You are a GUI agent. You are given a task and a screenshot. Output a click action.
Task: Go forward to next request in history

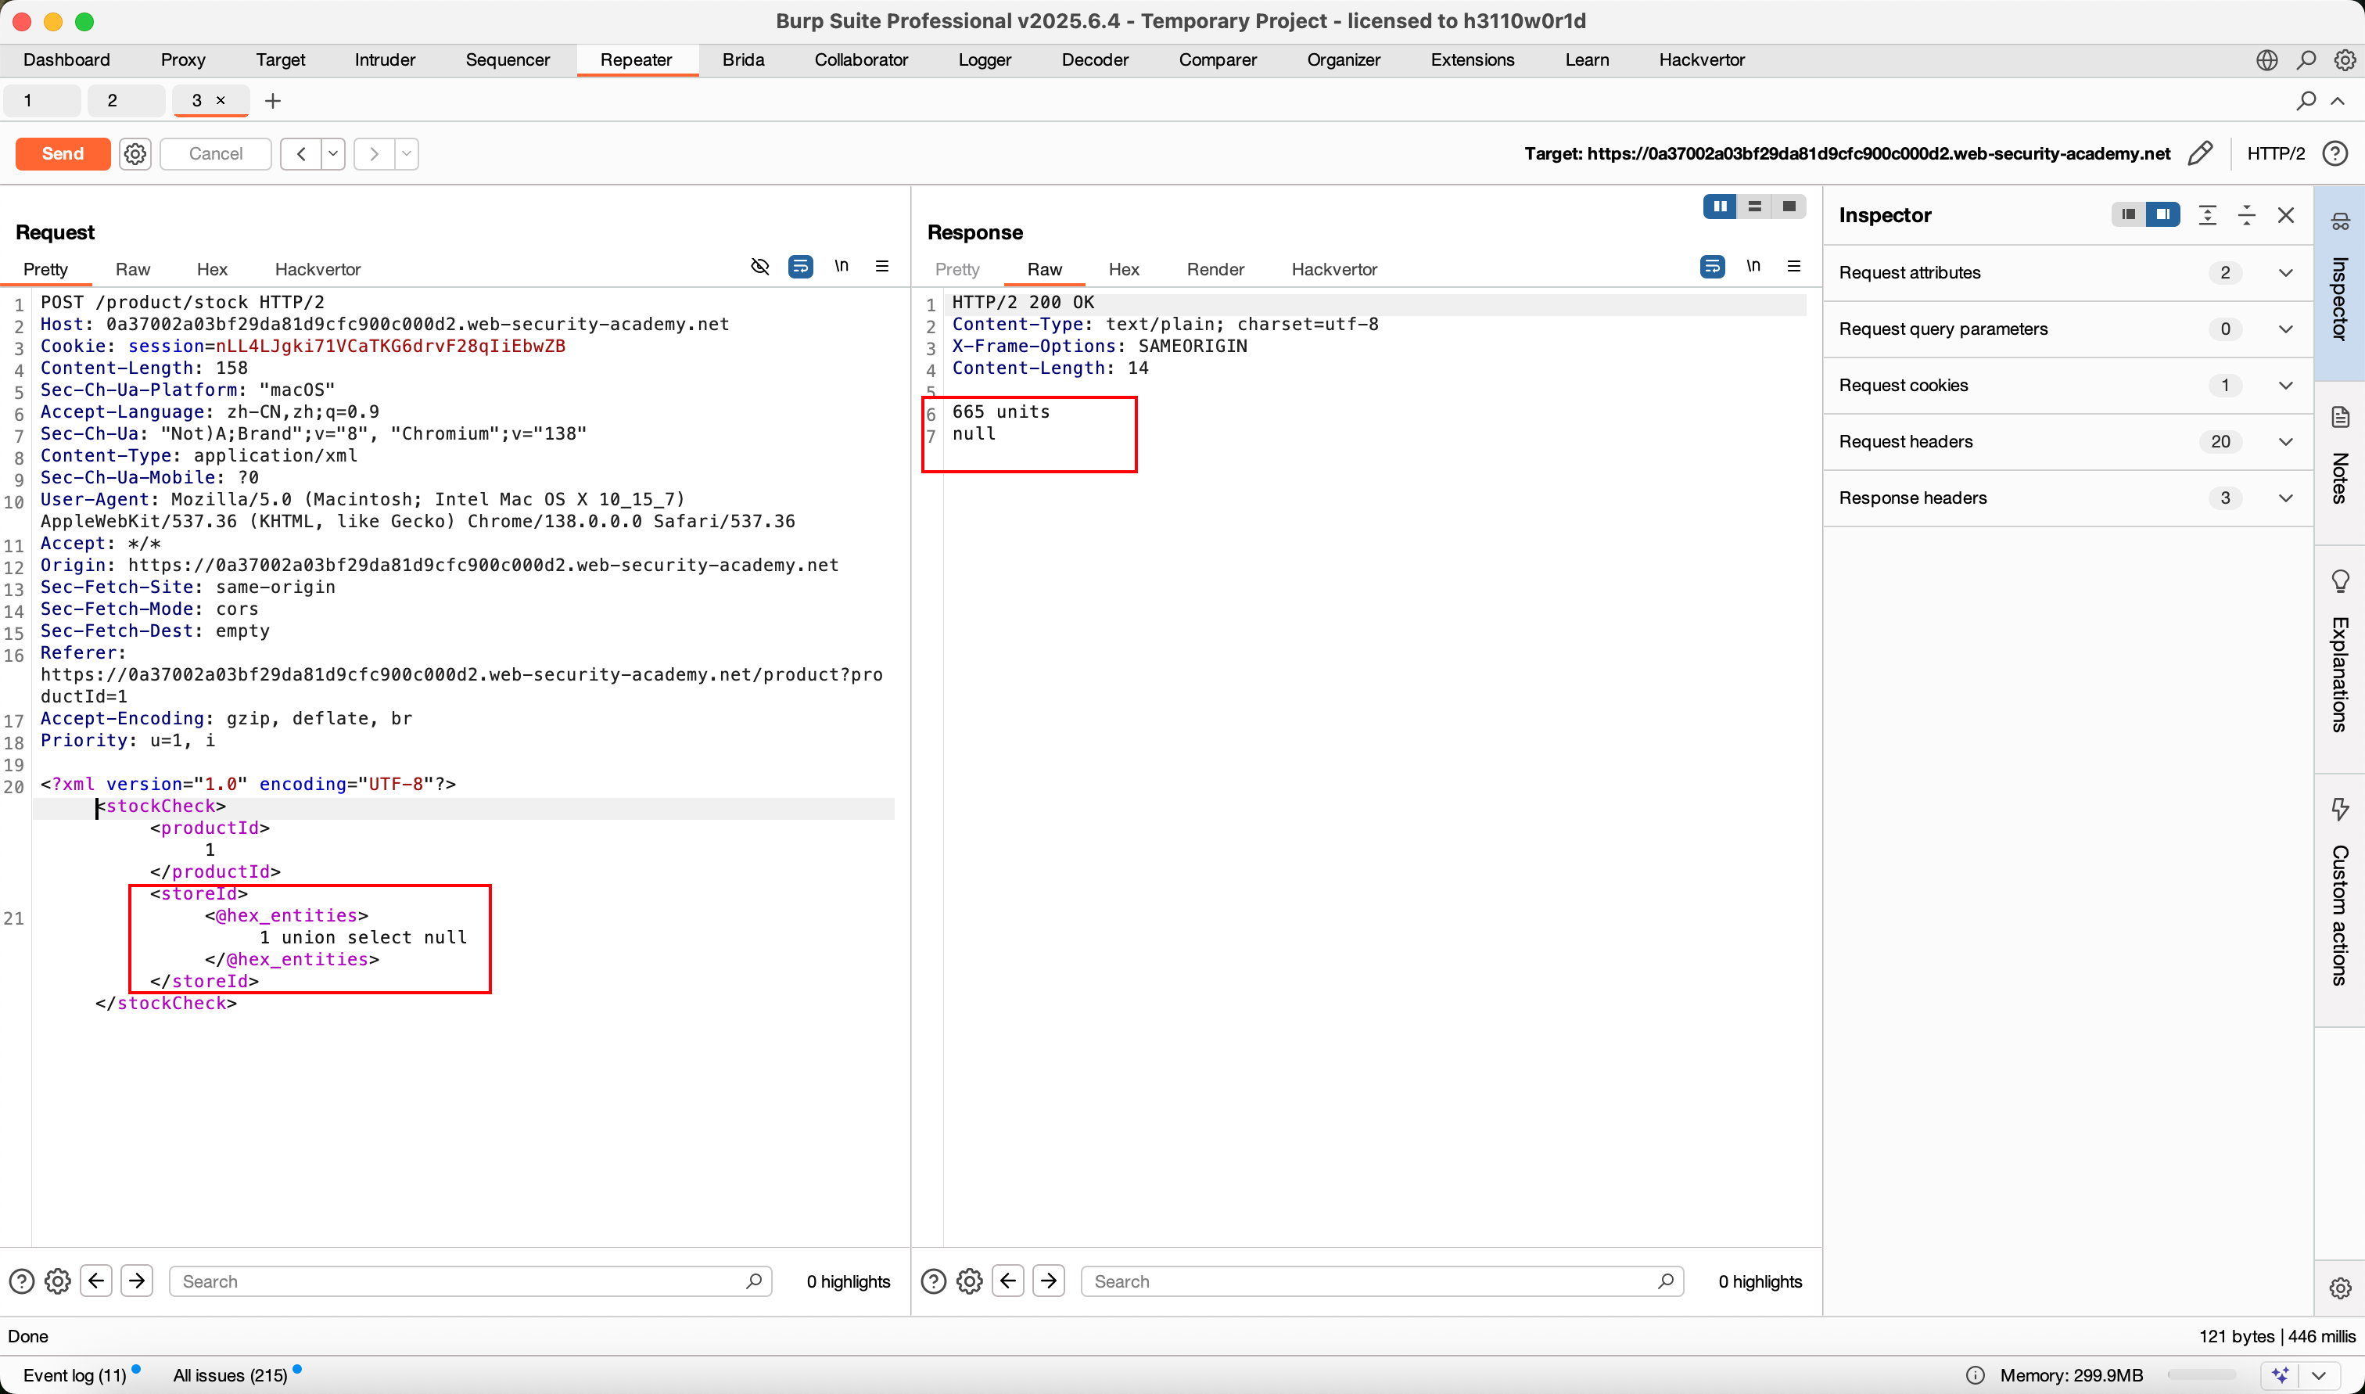[x=374, y=153]
